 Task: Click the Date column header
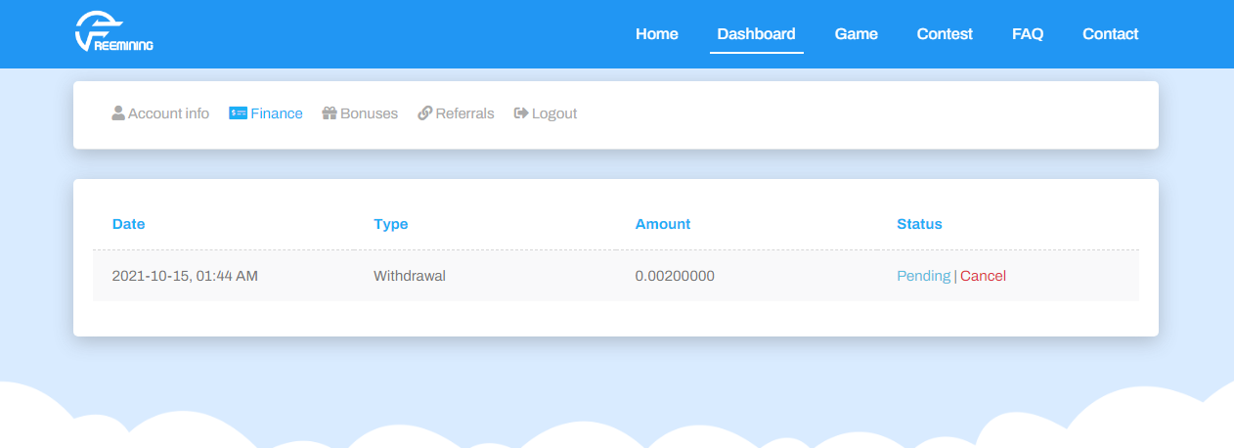[x=128, y=224]
